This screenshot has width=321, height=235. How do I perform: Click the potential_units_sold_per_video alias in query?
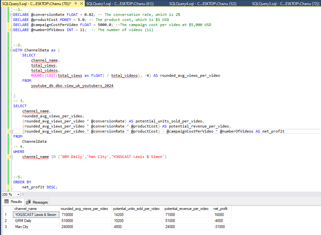click(169, 121)
